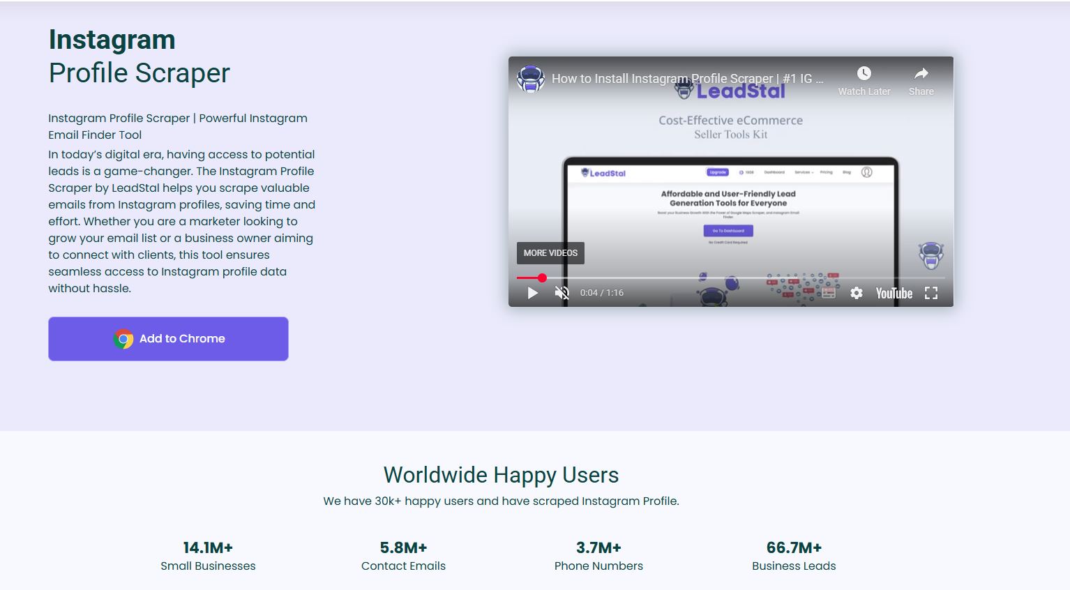1070x590 pixels.
Task: Toggle the video captions icon
Action: click(828, 294)
